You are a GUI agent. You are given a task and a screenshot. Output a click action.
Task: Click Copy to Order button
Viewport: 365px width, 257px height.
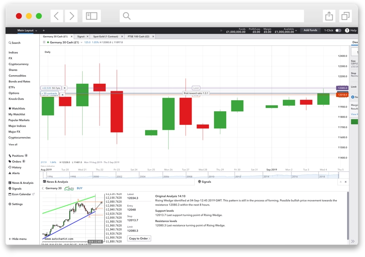139,239
